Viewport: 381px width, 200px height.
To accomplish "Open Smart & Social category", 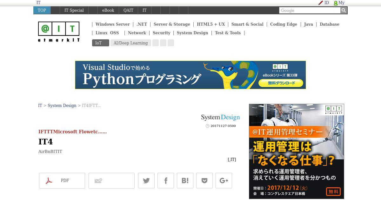I will coord(247,24).
